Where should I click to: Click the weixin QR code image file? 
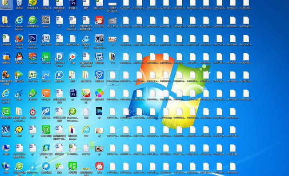46,20
